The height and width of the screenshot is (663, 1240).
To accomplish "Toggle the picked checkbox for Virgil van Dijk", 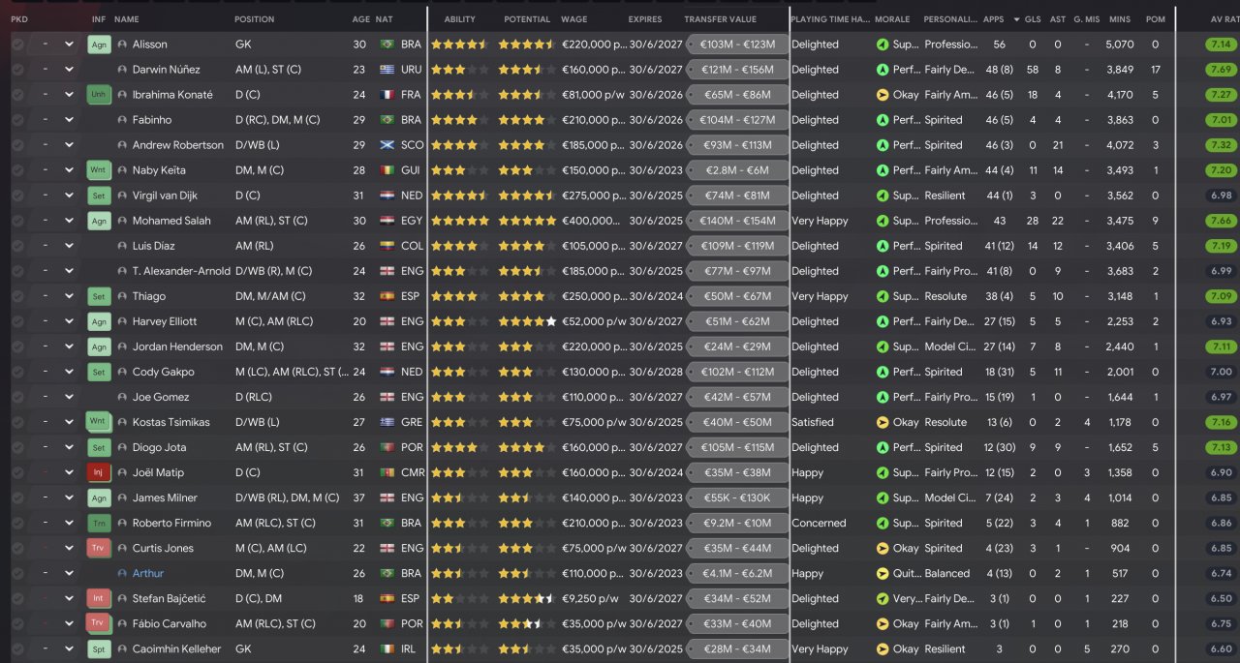I will [x=17, y=196].
